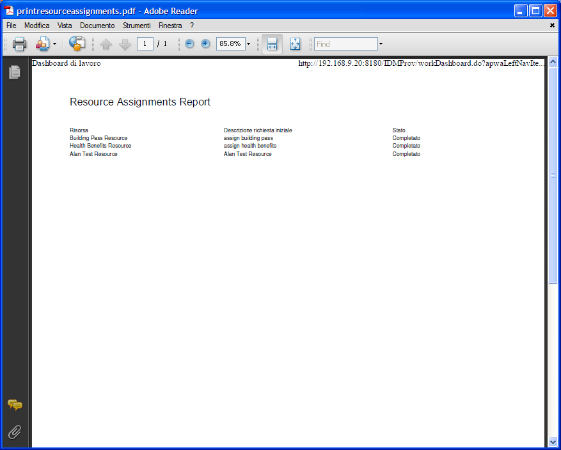Select the Fit Page view icon
The height and width of the screenshot is (450, 561).
(x=295, y=44)
